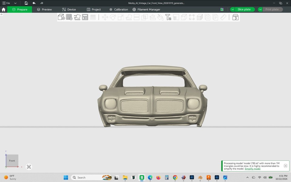Screen dimensions: 291x182
Task: Toggle the green layout panel icon
Action: (222, 9)
